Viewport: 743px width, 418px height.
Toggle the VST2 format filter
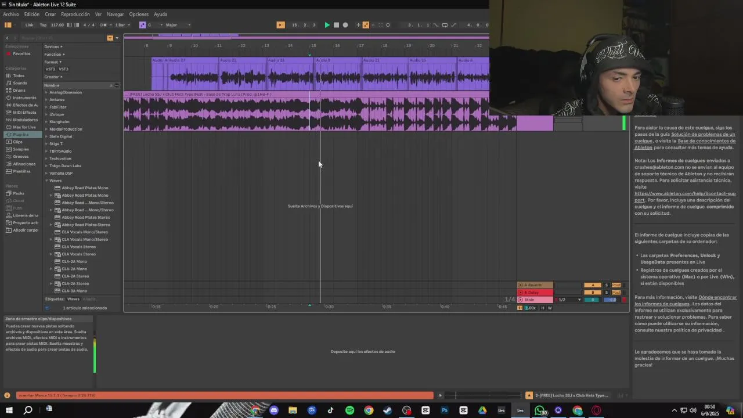click(51, 69)
